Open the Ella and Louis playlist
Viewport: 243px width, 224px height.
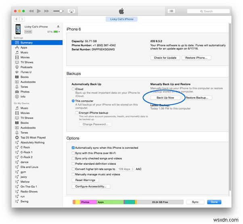pyautogui.click(x=37, y=167)
